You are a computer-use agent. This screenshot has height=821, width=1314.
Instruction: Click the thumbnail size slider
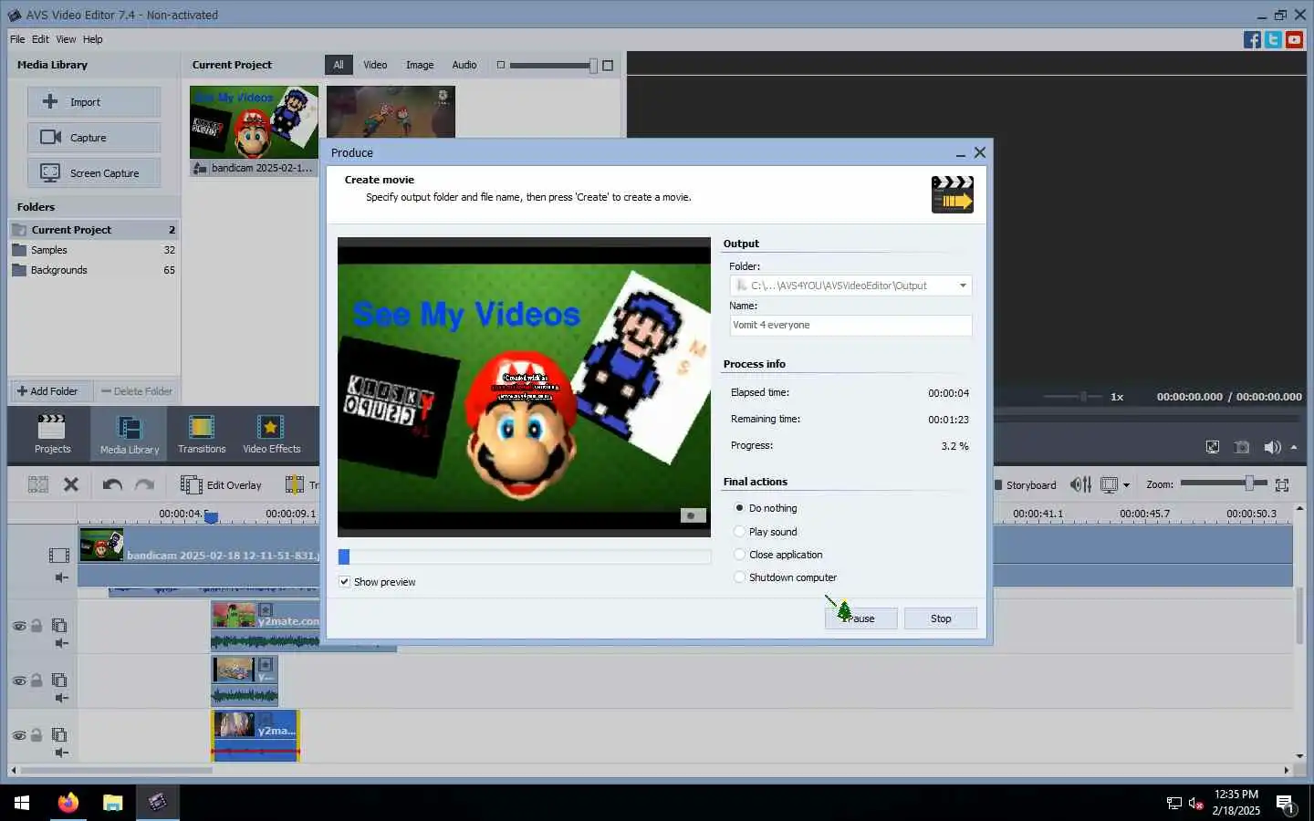click(553, 65)
